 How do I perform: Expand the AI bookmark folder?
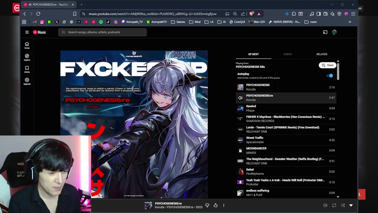point(222,22)
